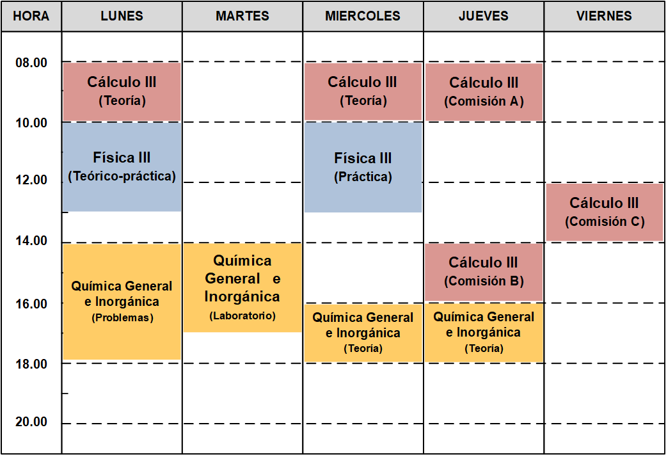The width and height of the screenshot is (666, 455).
Task: Open Monday's Cálculo III Teoría block
Action: pos(122,92)
